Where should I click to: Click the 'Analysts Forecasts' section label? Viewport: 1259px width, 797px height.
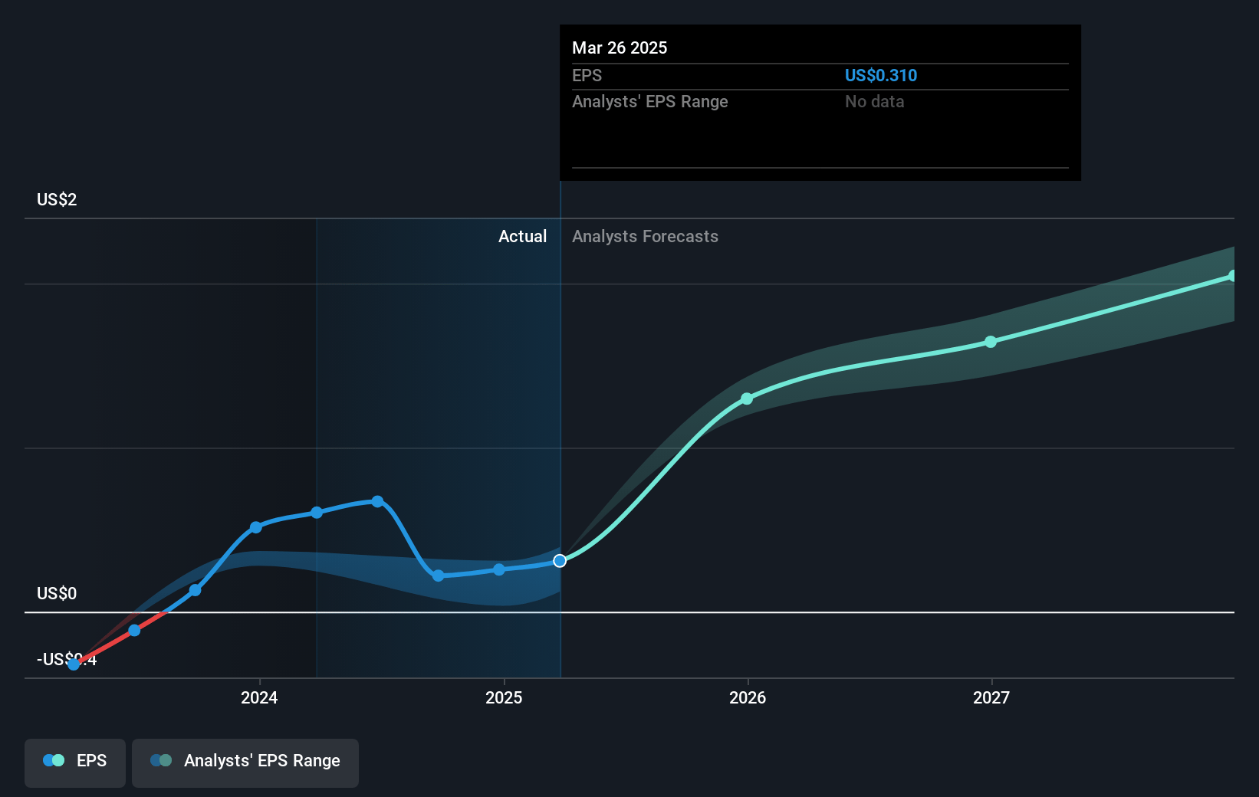[645, 236]
